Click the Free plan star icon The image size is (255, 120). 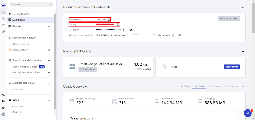[x=164, y=67]
